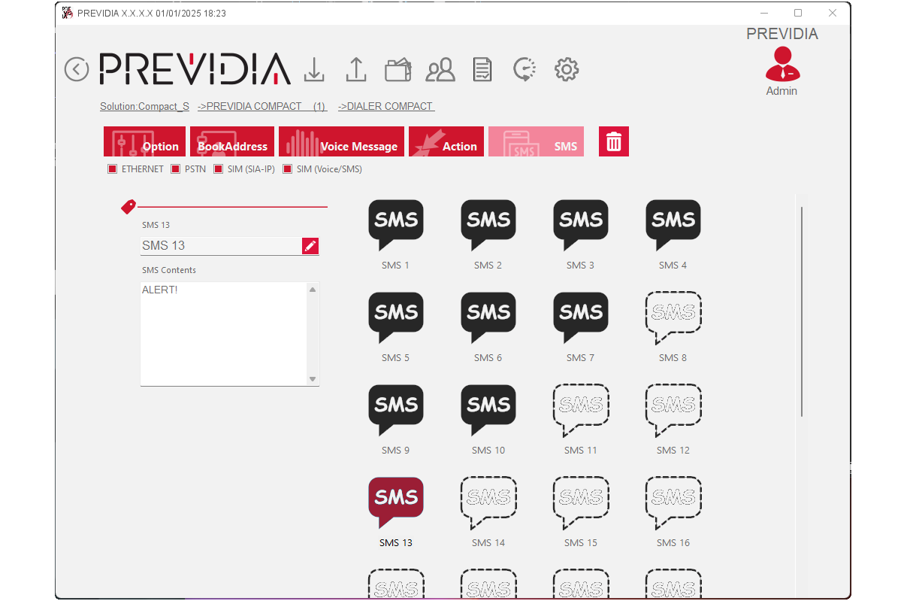Open the folder icon in toolbar

click(x=398, y=70)
